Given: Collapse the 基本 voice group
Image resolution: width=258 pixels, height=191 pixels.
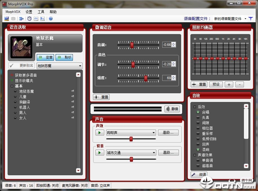Looking at the screenshot, I should [x=12, y=86].
